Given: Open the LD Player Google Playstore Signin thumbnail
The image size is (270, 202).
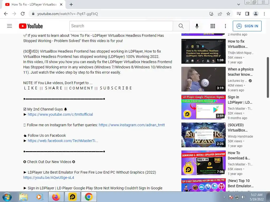Looking at the screenshot, I should 203,107.
